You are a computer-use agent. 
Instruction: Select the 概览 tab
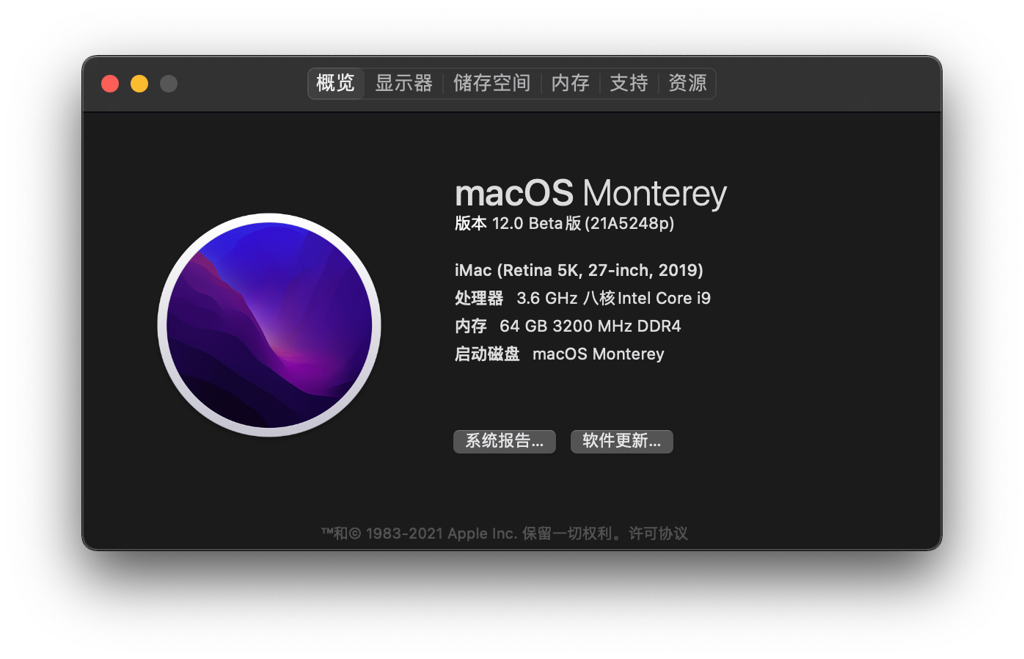pyautogui.click(x=335, y=83)
